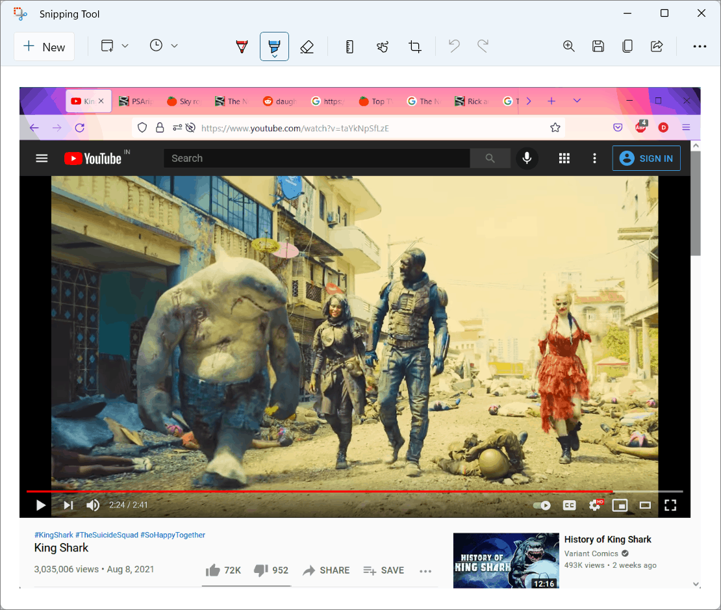Select the Image crop tool
The height and width of the screenshot is (610, 721).
[x=415, y=47]
